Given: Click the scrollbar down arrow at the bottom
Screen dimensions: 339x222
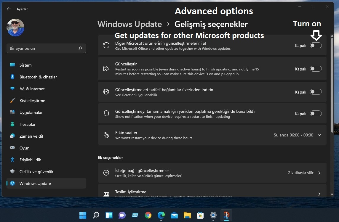Looking at the screenshot, I should [332, 194].
